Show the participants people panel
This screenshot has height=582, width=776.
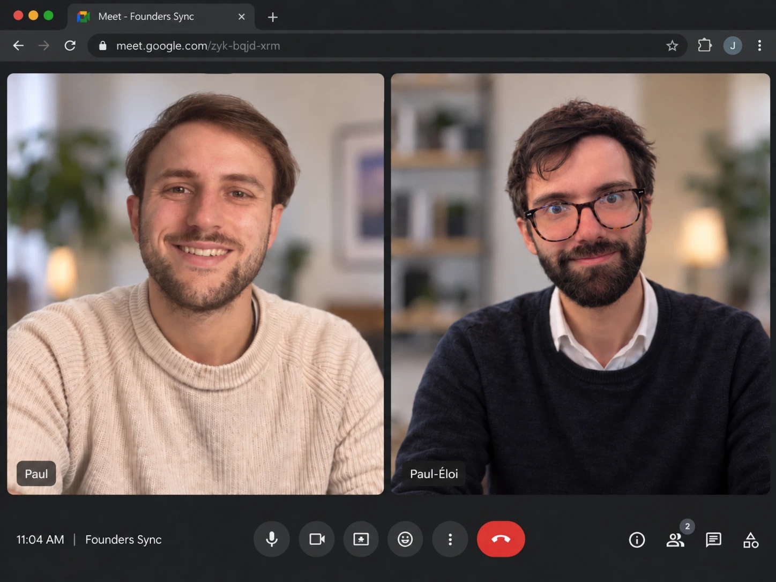[675, 540]
